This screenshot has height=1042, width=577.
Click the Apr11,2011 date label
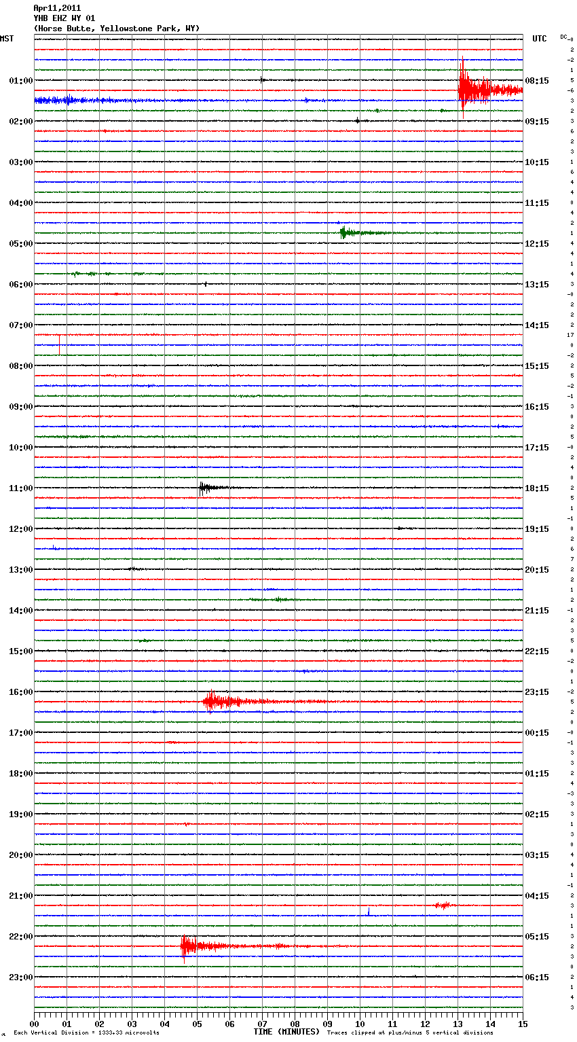pos(57,8)
